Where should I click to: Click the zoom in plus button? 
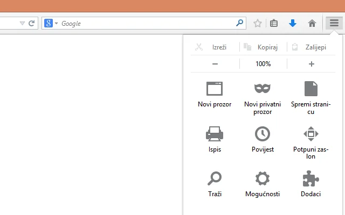tap(311, 64)
